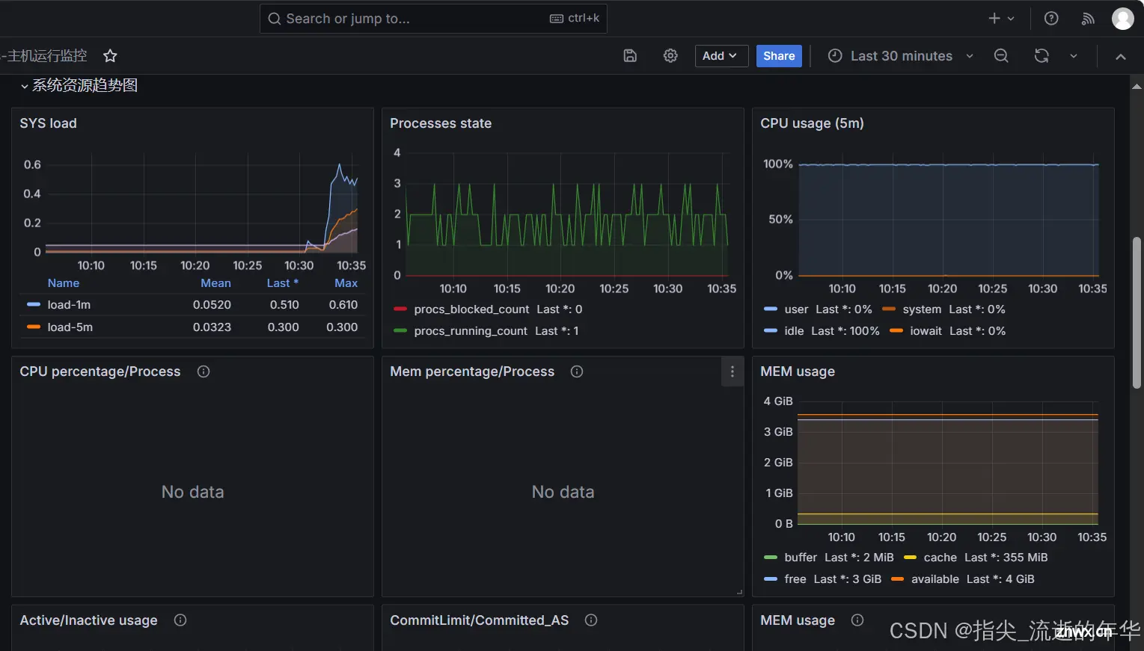Click the Active/Inactive usage panel title
The width and height of the screenshot is (1144, 651).
[x=88, y=620]
